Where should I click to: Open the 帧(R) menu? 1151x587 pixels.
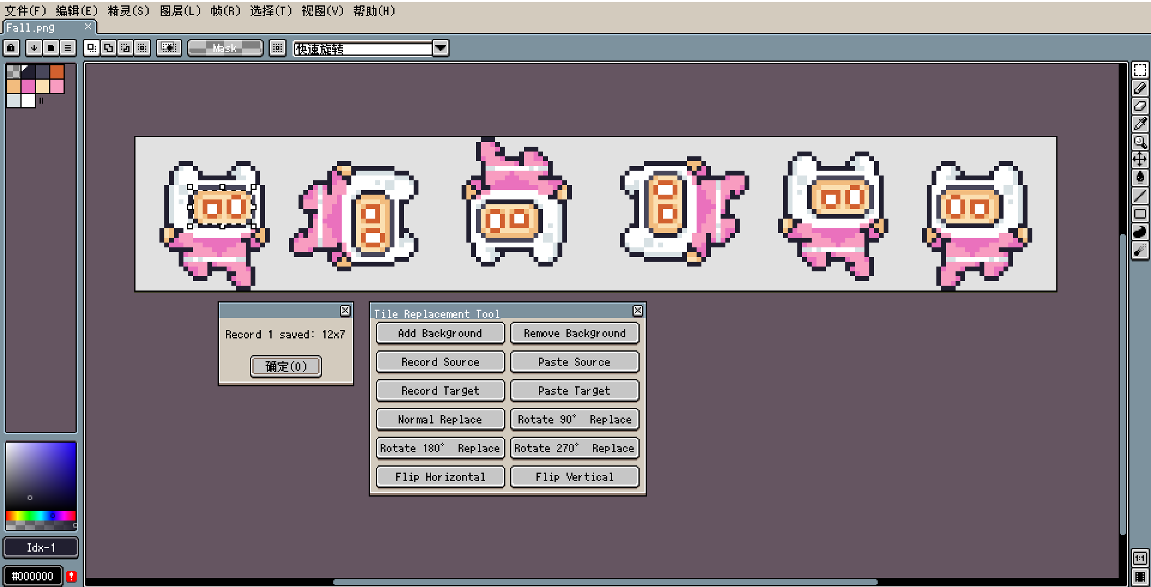(225, 11)
